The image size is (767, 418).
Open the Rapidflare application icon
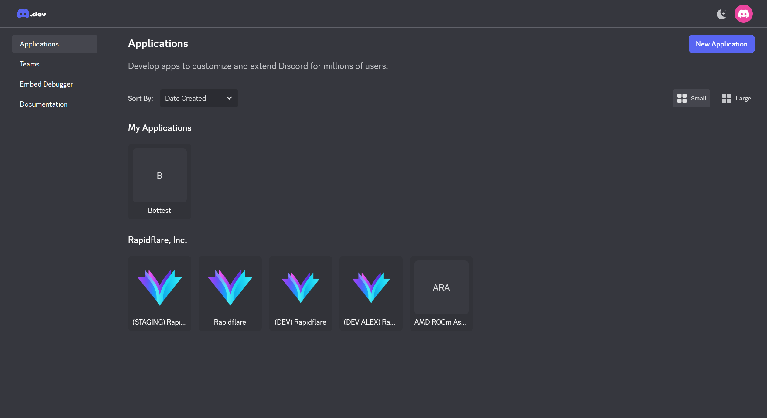(x=230, y=287)
